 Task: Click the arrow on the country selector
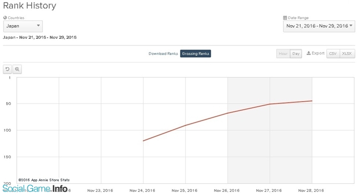[x=38, y=26]
